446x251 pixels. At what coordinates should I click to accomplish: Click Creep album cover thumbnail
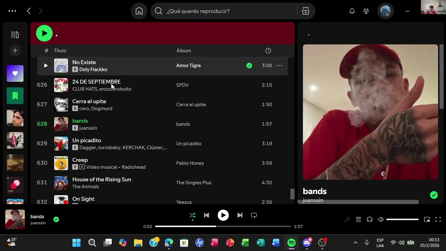pyautogui.click(x=61, y=163)
